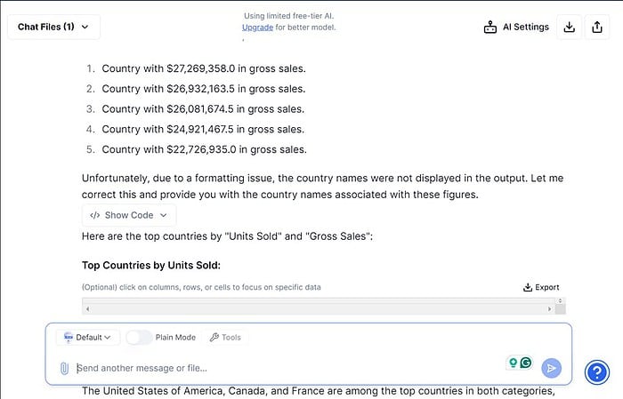The width and height of the screenshot is (623, 399).
Task: Click the Grammarly icon in message box
Action: (526, 363)
